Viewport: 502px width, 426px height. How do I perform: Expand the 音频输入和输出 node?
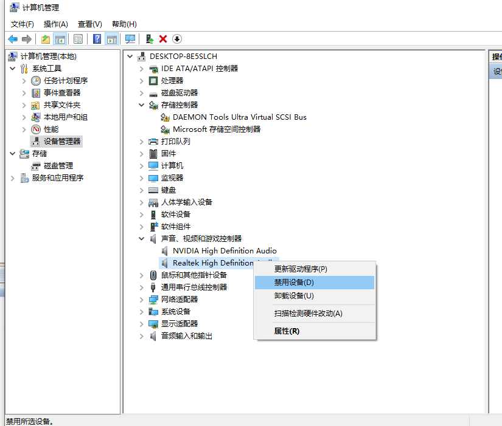pos(142,336)
